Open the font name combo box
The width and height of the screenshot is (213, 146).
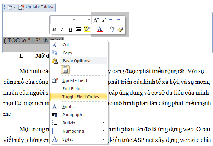pyautogui.click(x=64, y=20)
